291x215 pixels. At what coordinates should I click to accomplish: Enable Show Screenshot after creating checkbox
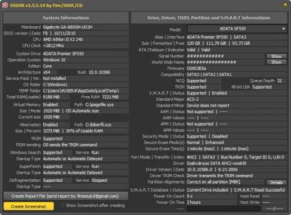click(x=62, y=205)
